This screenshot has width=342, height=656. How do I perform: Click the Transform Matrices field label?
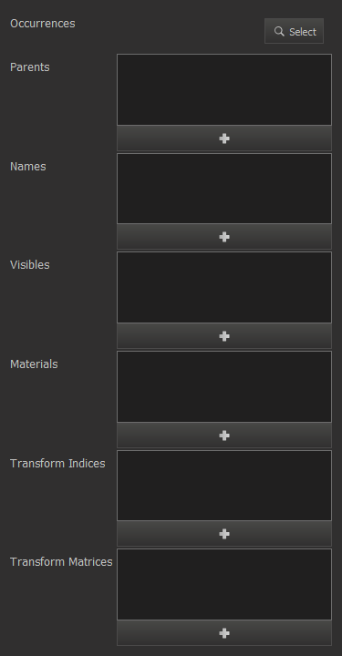(61, 562)
